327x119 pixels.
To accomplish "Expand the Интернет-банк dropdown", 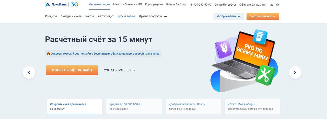I will coord(229,16).
